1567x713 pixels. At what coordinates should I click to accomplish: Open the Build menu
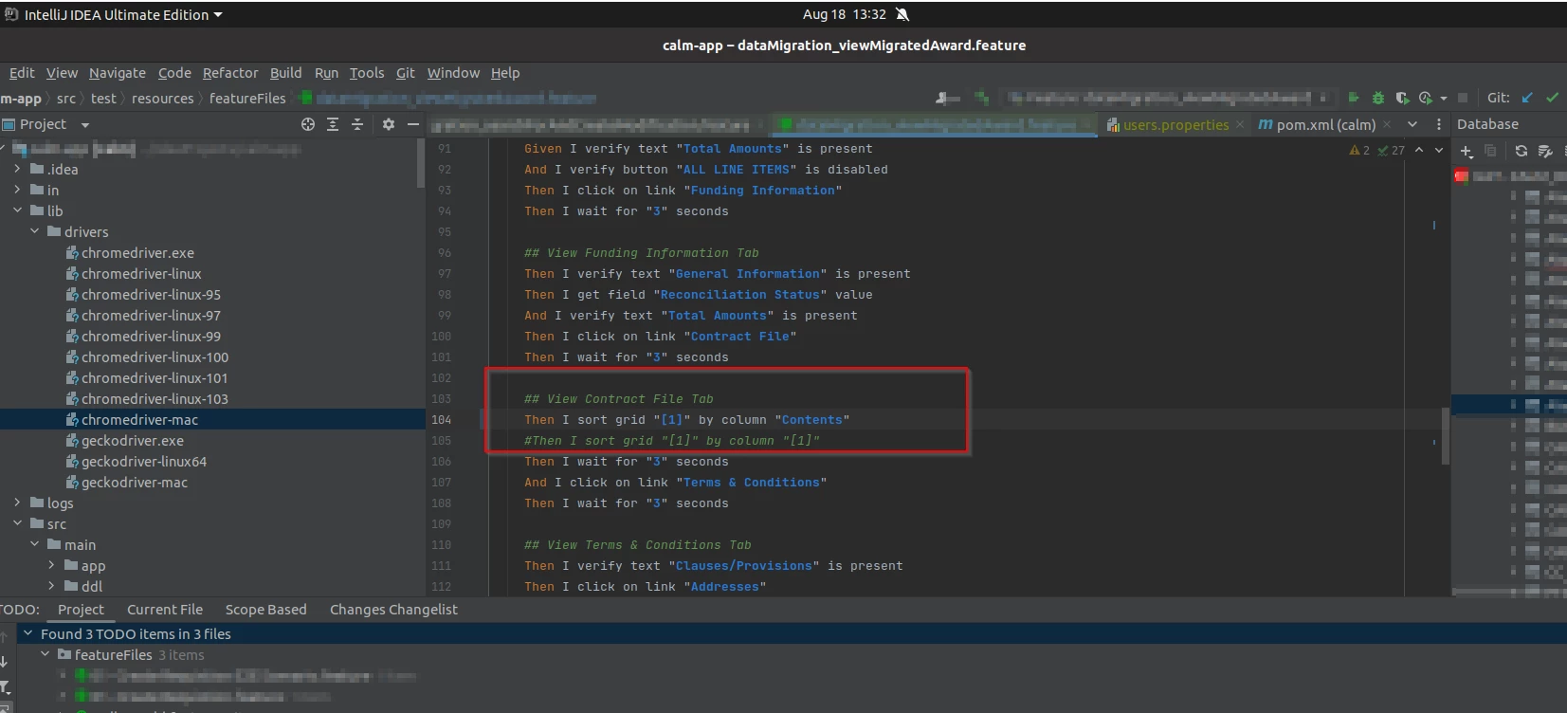(285, 73)
